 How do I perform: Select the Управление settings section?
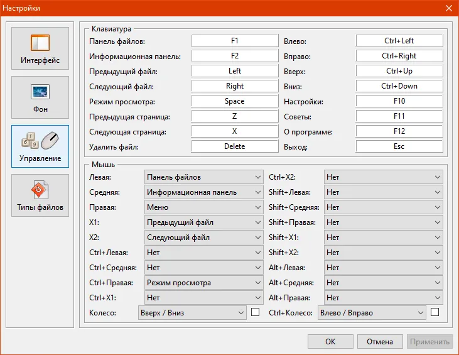pyautogui.click(x=40, y=146)
